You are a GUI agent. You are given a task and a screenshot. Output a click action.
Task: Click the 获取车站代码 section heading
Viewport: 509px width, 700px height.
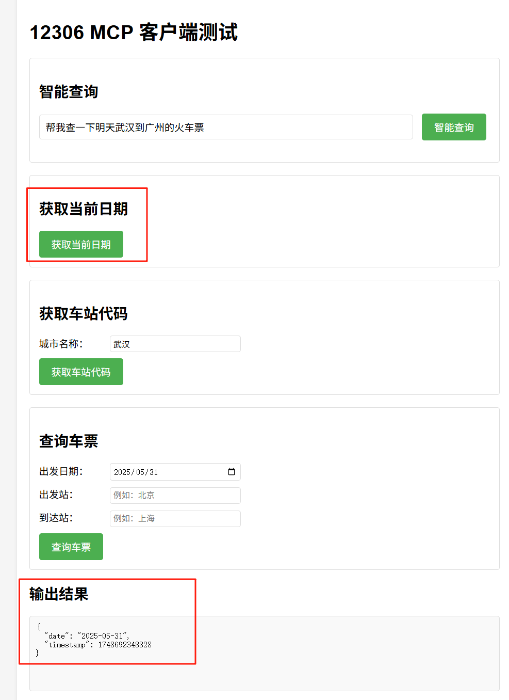click(x=84, y=313)
